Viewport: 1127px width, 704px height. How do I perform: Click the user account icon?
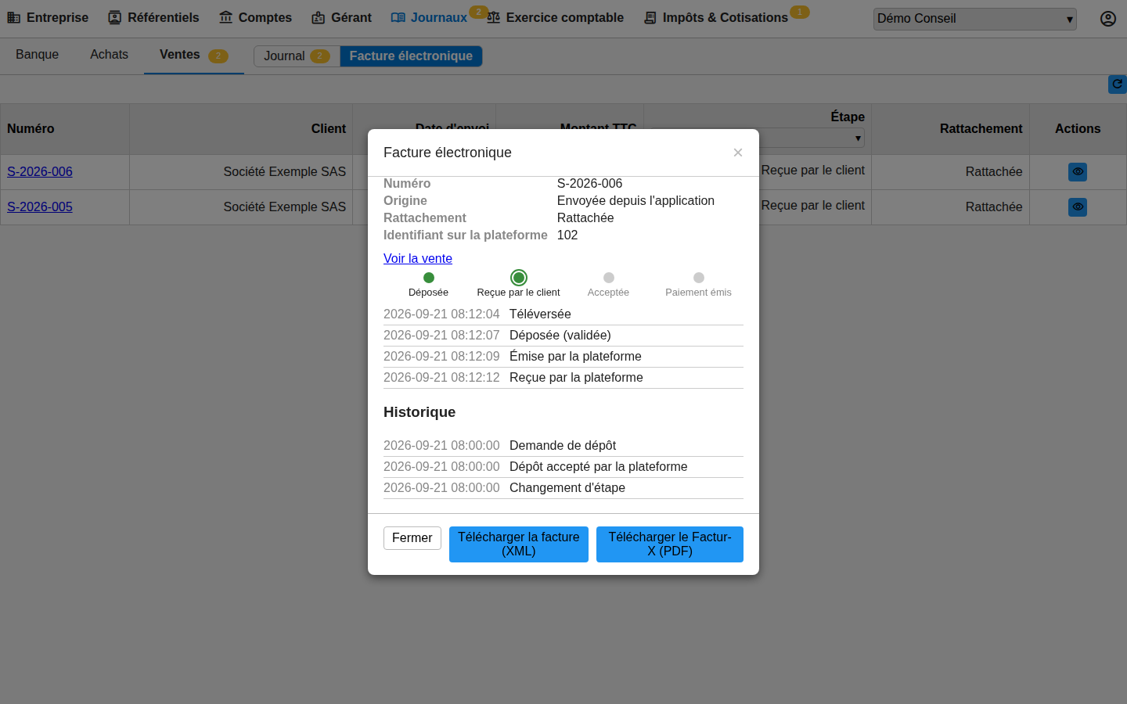(x=1108, y=19)
